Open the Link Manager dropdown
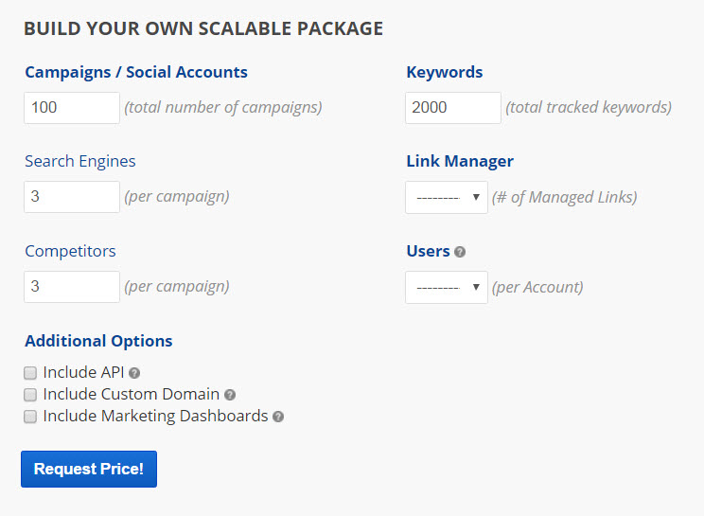 (446, 198)
